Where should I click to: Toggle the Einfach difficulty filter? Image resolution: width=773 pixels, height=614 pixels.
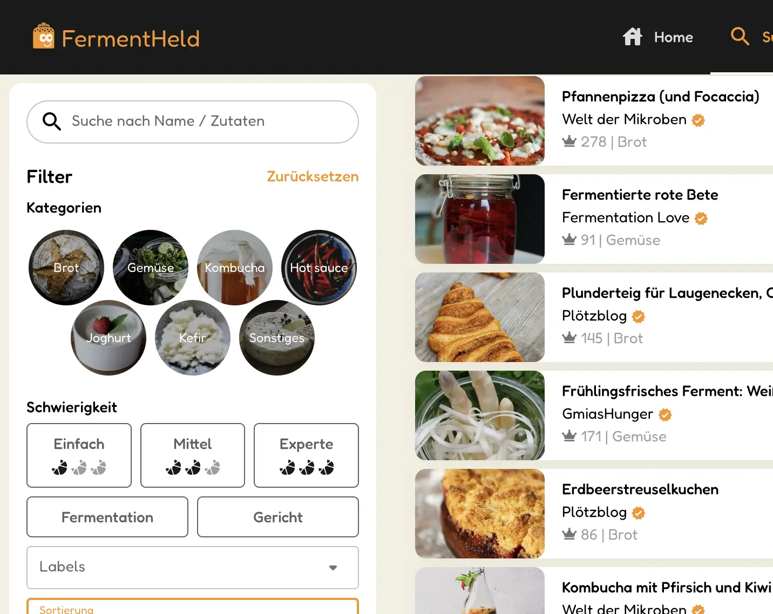coord(79,455)
